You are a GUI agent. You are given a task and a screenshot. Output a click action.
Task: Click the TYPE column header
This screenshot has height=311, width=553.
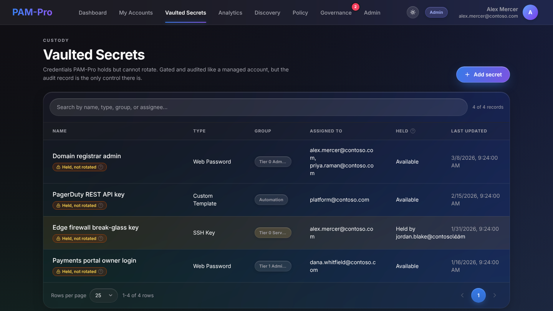(x=199, y=131)
